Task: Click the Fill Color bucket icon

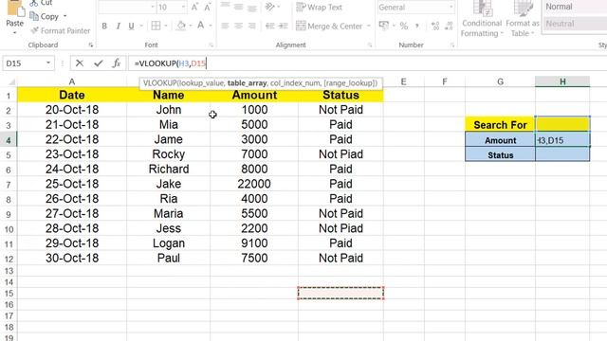Action: [x=181, y=26]
